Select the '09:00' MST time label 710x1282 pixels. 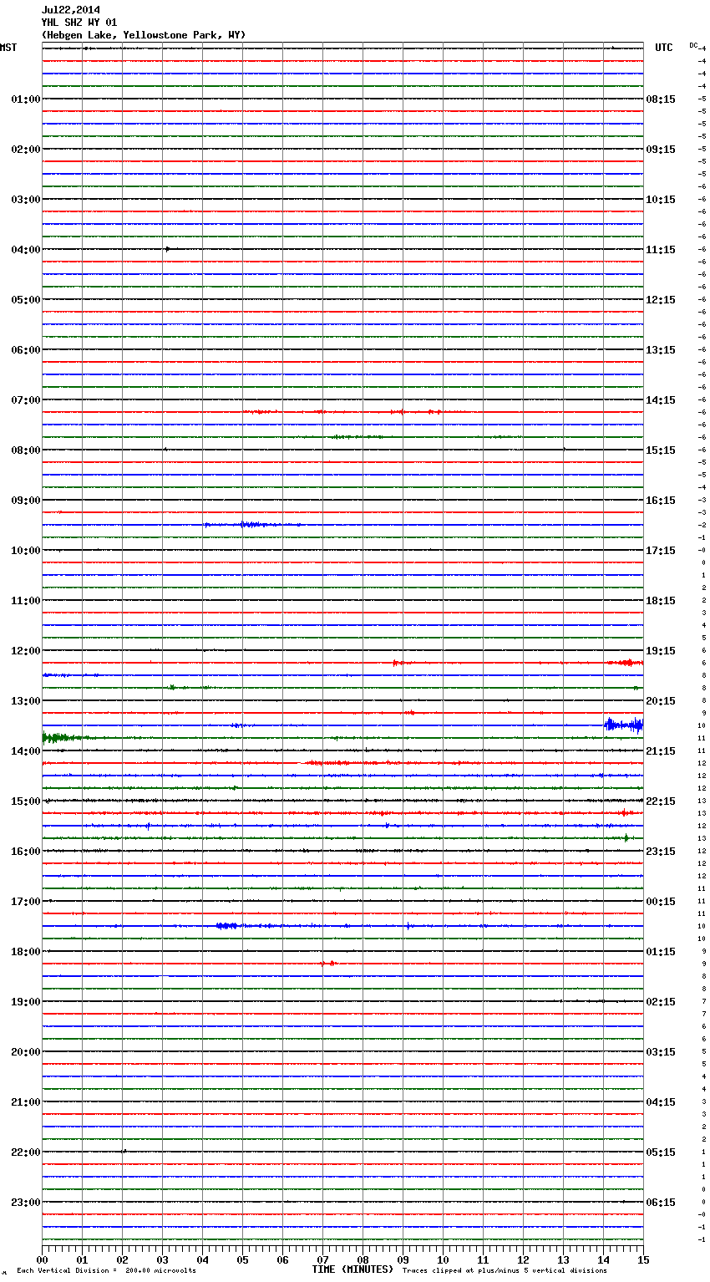(26, 501)
